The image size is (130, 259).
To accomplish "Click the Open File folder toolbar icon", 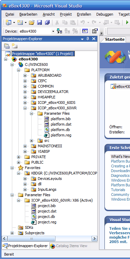I will click(x=32, y=22).
